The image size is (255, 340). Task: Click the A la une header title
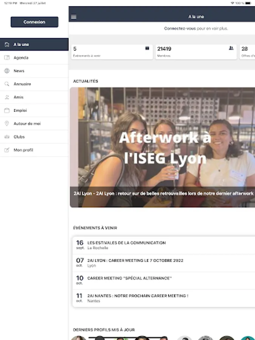point(196,17)
